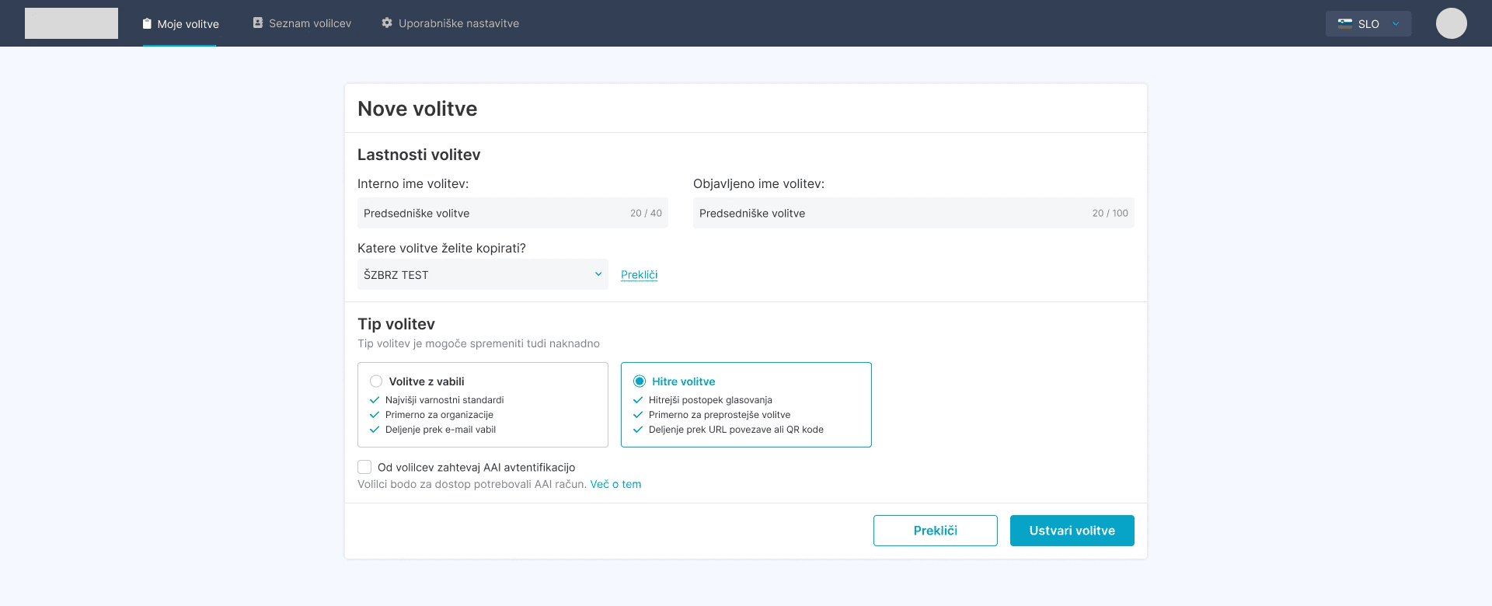Click the checkmark beside Najvišji varnostni standardi

375,400
